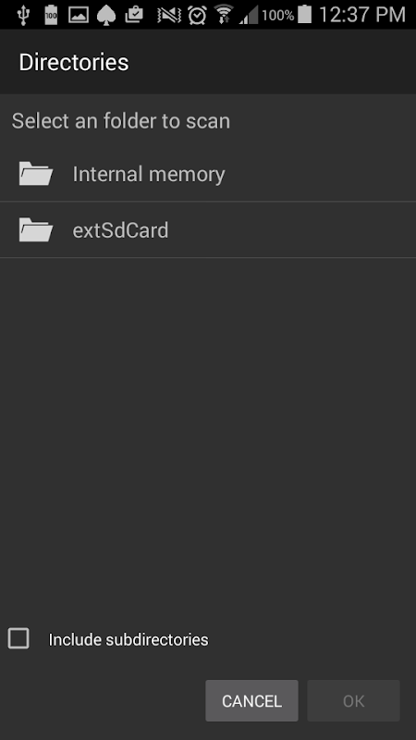Tap the muted vibrate status icon
The image size is (416, 740).
coord(169,15)
